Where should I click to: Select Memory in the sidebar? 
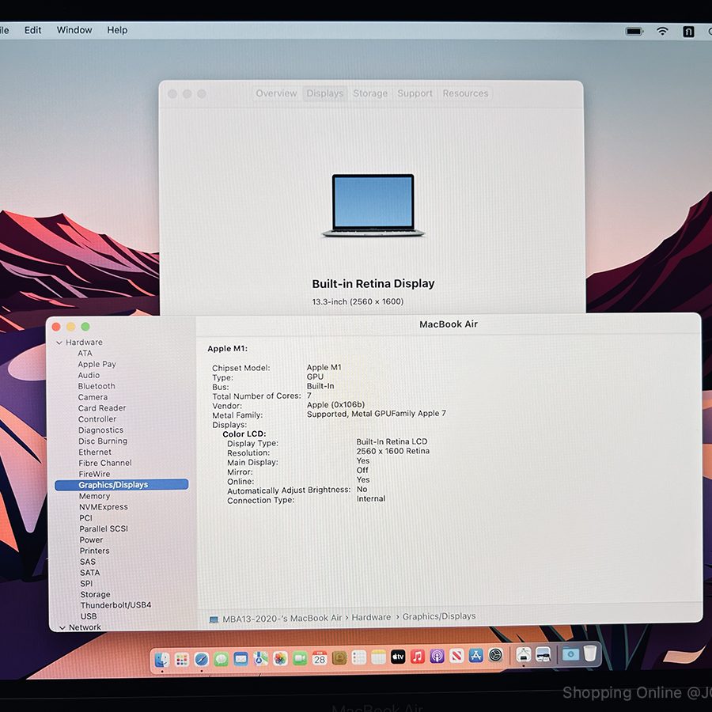point(94,496)
